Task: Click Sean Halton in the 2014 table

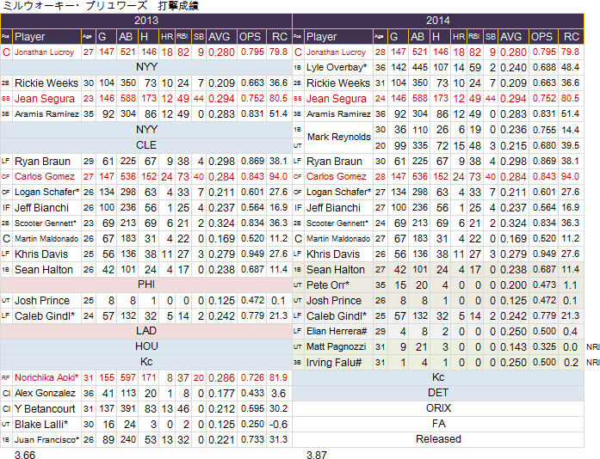Action: click(x=336, y=270)
